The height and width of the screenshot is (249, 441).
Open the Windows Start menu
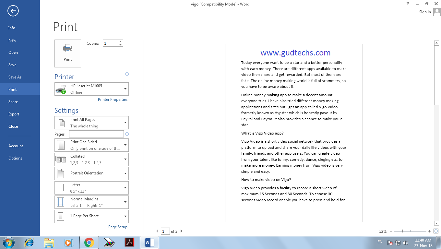9,243
